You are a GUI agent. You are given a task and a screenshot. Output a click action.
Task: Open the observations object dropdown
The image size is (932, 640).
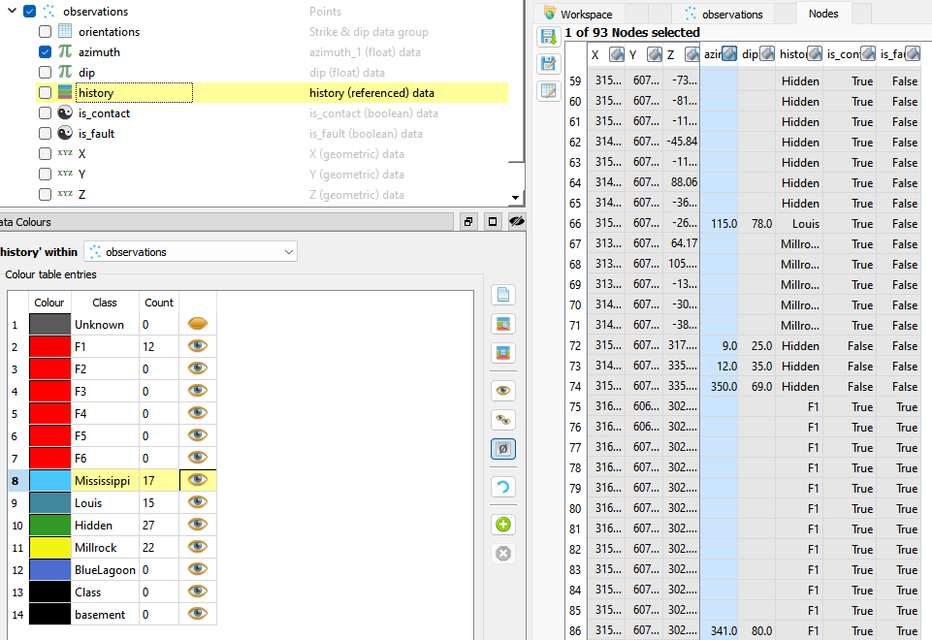tap(190, 252)
